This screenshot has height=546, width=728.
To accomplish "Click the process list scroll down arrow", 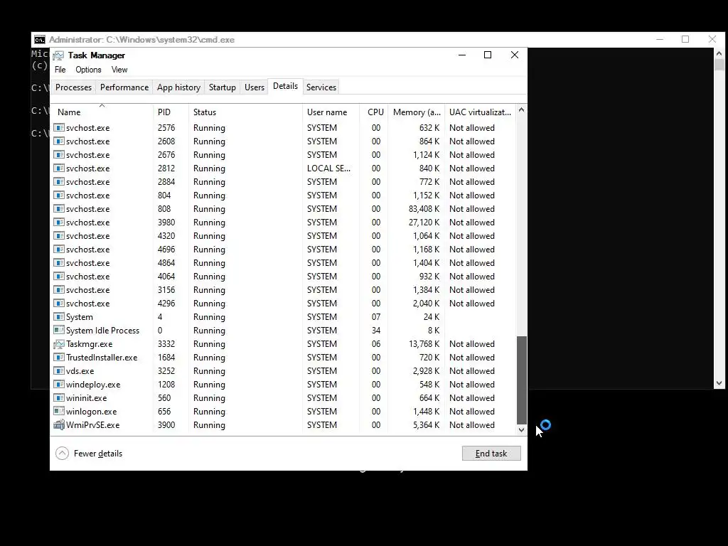I will click(x=521, y=430).
